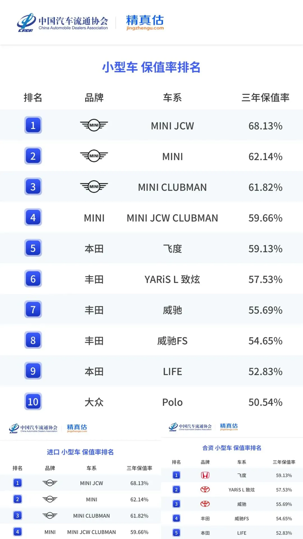Click the 进口 小型车 保值率排名 heading
303x539 pixels.
pyautogui.click(x=80, y=452)
